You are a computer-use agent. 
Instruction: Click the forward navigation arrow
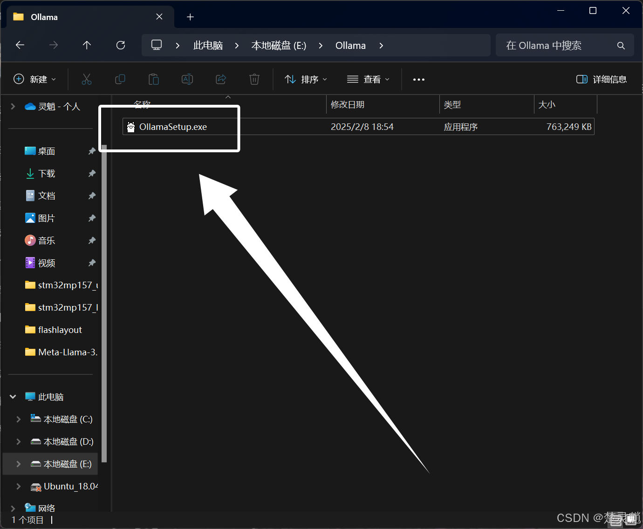[x=54, y=45]
